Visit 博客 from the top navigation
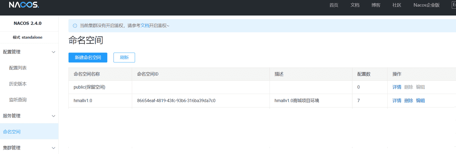Image resolution: width=456 pixels, height=154 pixels. (x=376, y=5)
